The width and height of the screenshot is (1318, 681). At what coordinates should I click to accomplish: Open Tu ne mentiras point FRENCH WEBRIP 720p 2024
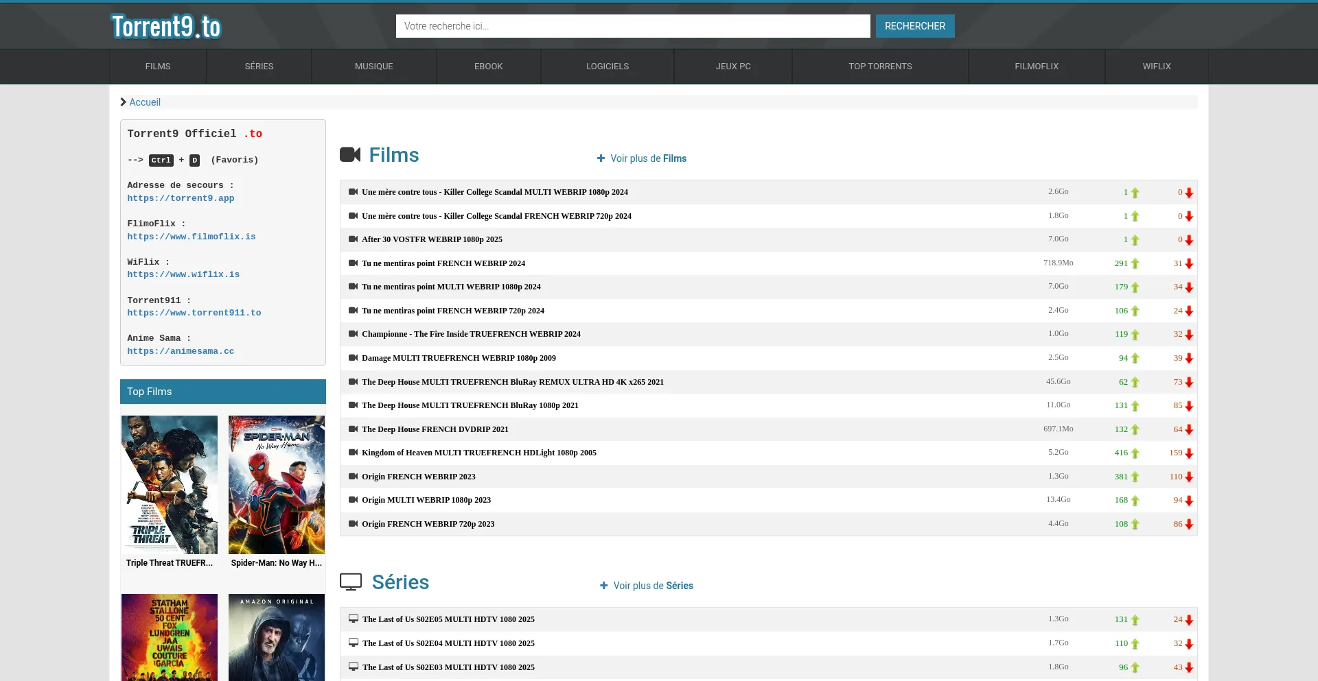pyautogui.click(x=453, y=311)
